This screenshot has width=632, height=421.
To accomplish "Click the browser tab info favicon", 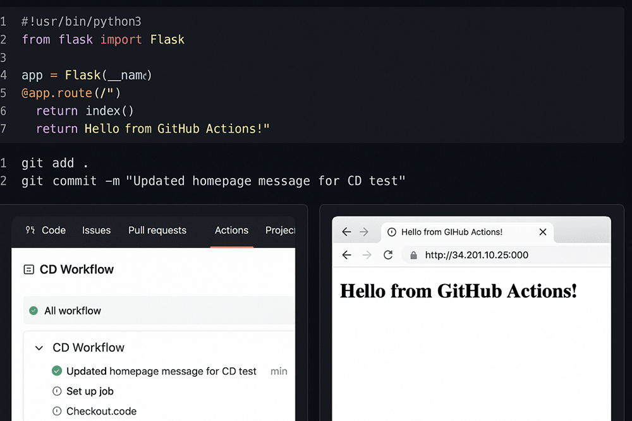I will click(392, 232).
